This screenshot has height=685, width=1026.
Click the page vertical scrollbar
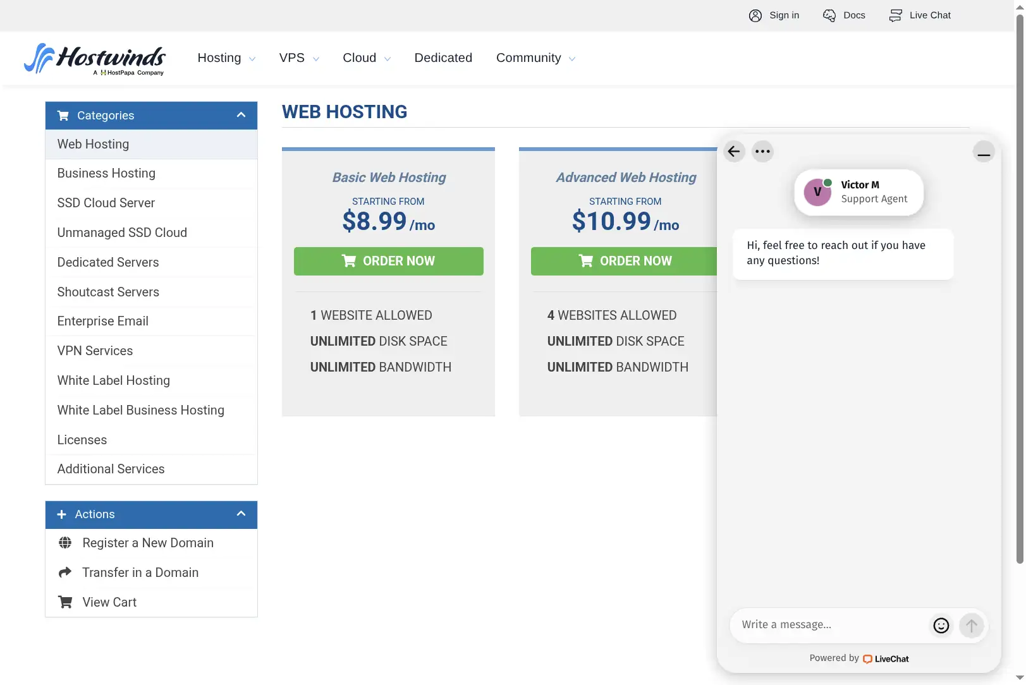[x=1020, y=291]
